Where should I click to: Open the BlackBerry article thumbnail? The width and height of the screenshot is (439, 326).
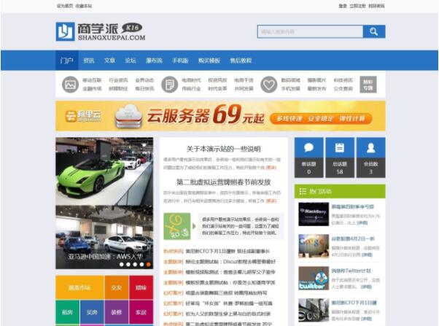point(314,214)
